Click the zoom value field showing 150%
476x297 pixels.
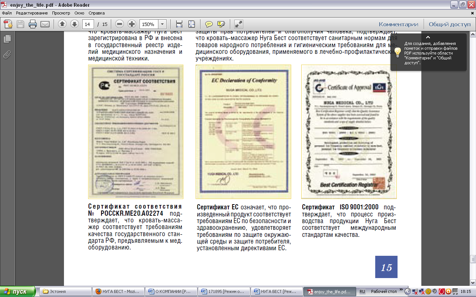[x=149, y=25]
